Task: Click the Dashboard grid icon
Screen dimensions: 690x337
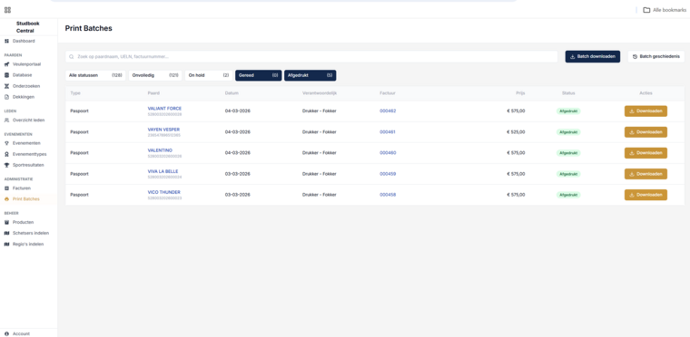Action: (6, 41)
